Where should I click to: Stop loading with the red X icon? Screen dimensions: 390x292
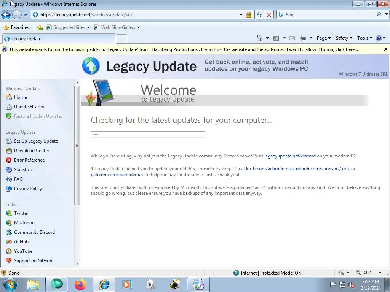(x=269, y=15)
